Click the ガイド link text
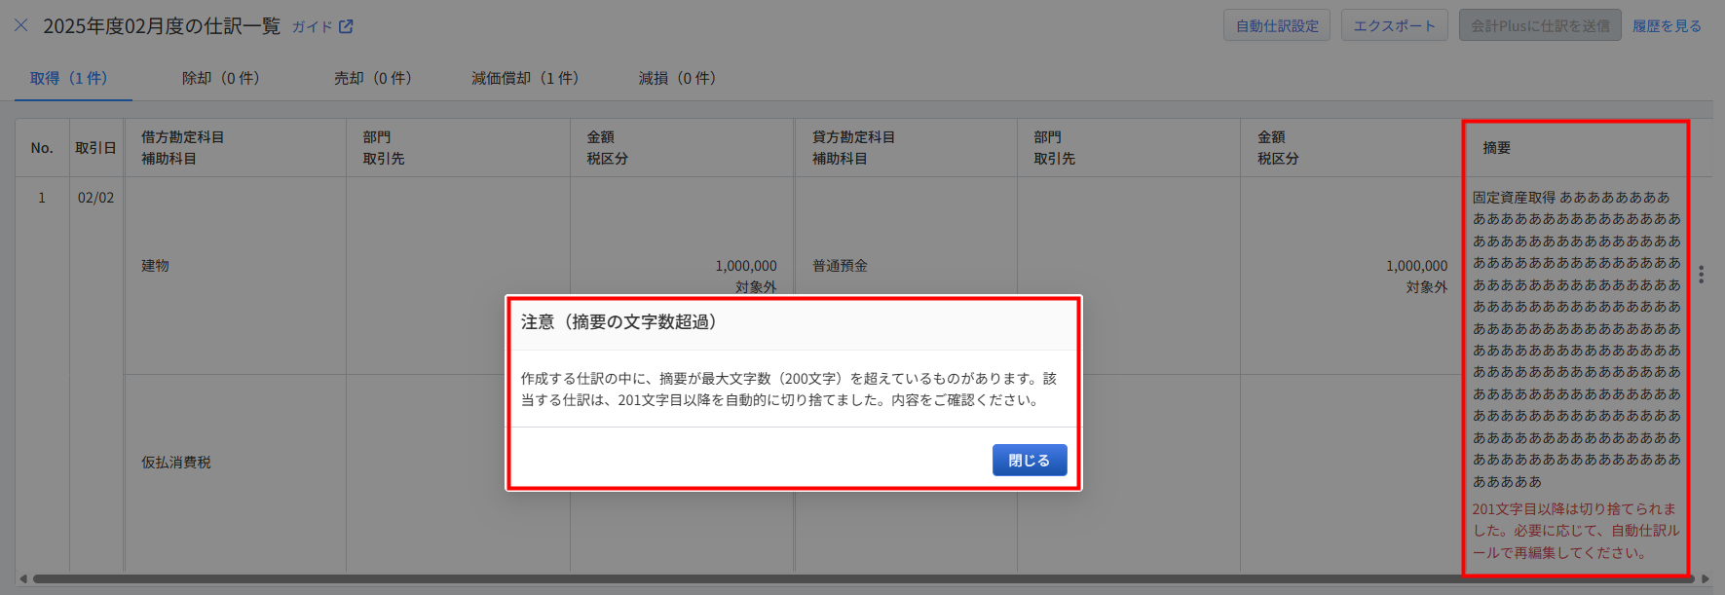Screen dimensions: 1725x595 click(312, 26)
